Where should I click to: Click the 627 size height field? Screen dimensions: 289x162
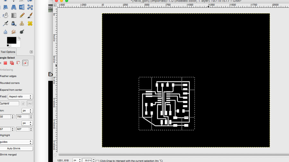tap(23, 129)
